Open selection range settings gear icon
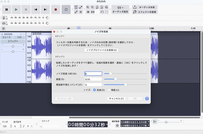The width and height of the screenshot is (203, 134). point(117,125)
